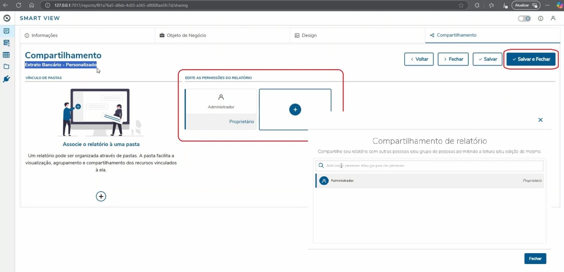
Task: Open the Folders sidebar icon
Action: point(6,66)
